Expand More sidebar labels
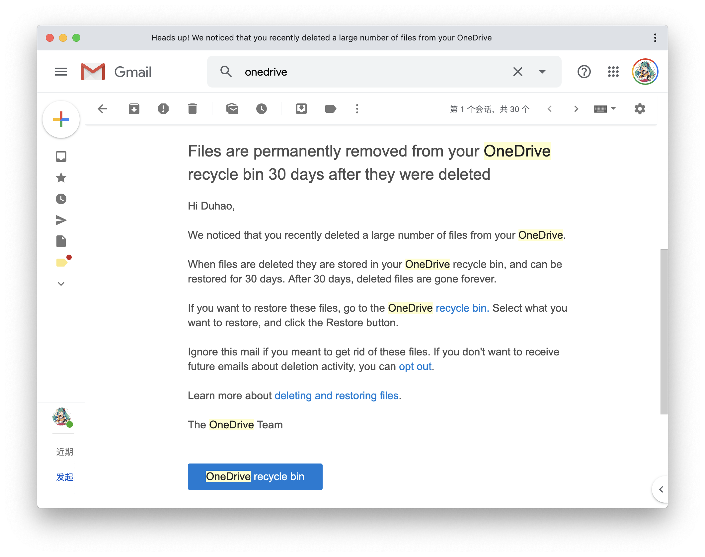The height and width of the screenshot is (557, 705). tap(61, 284)
